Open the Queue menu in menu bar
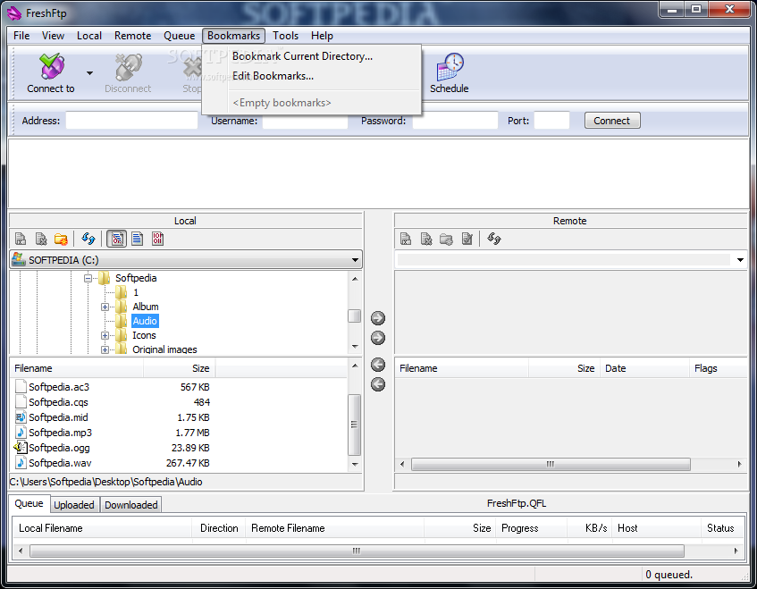 tap(179, 36)
